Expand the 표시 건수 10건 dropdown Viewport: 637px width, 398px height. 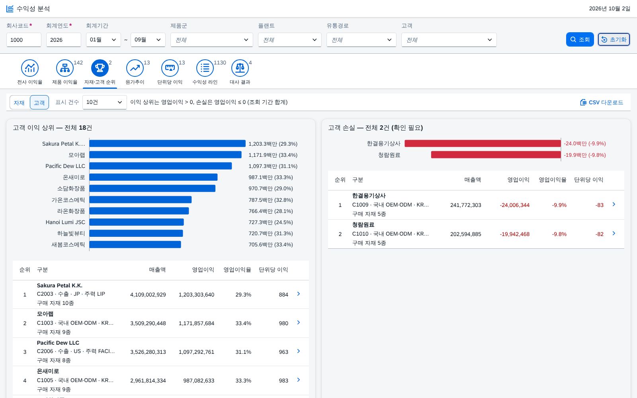pyautogui.click(x=105, y=102)
